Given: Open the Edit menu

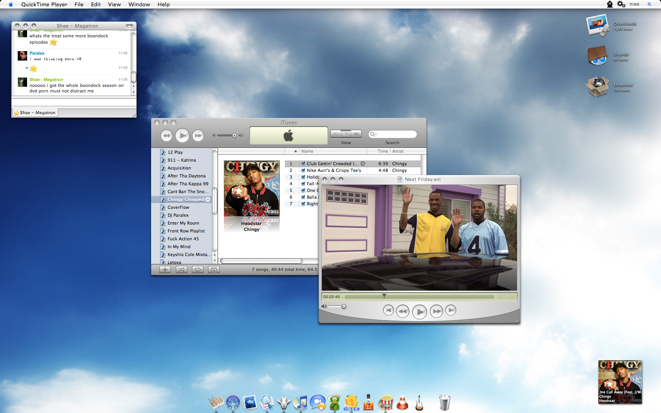Looking at the screenshot, I should 96,4.
